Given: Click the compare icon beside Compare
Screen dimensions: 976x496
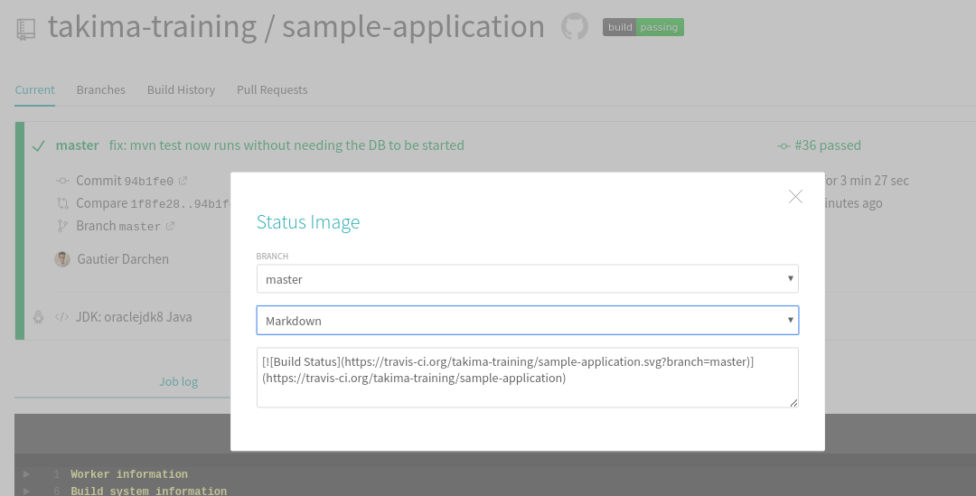Looking at the screenshot, I should tap(62, 203).
